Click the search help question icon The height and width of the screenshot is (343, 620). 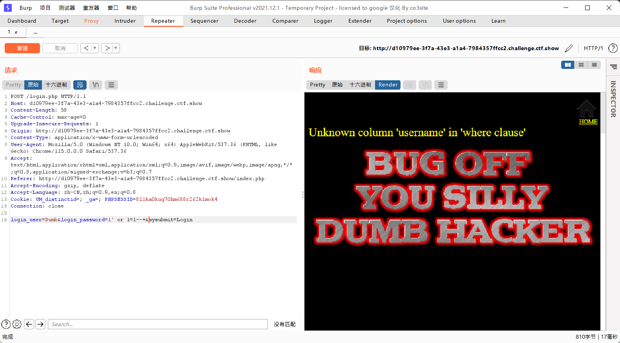click(x=6, y=324)
